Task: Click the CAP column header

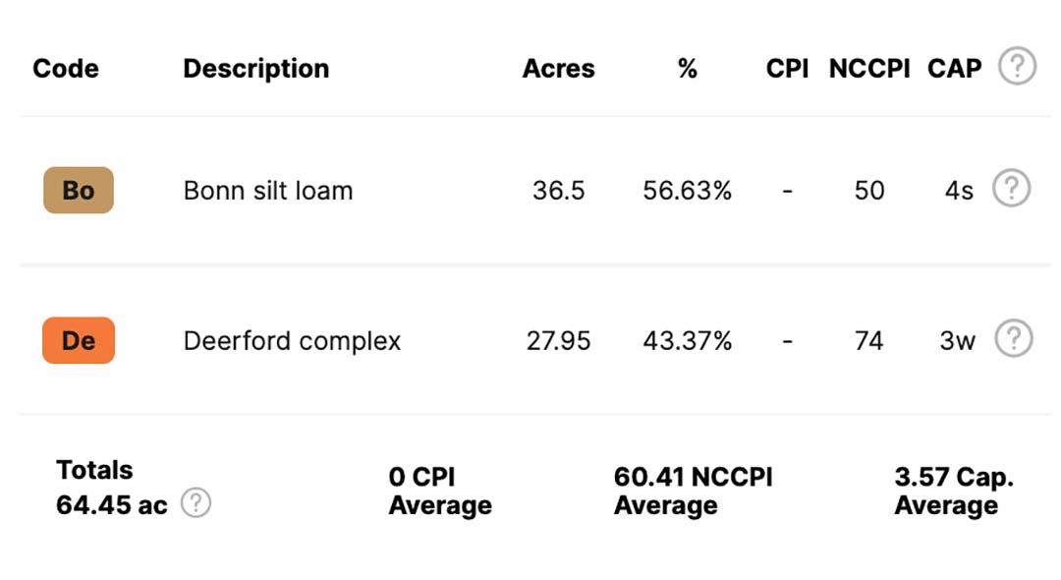Action: 954,69
